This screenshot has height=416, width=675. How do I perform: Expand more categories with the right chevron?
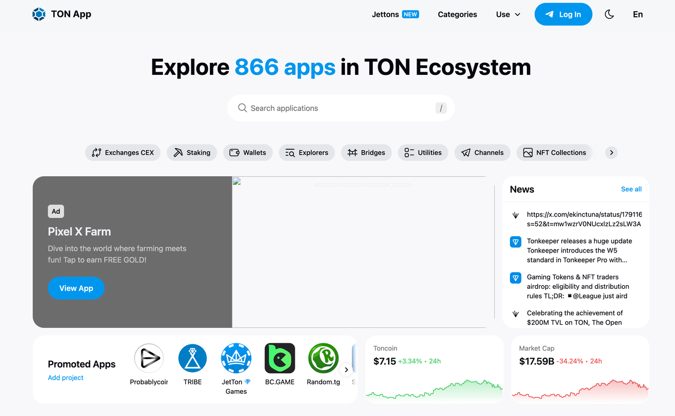[x=611, y=152]
